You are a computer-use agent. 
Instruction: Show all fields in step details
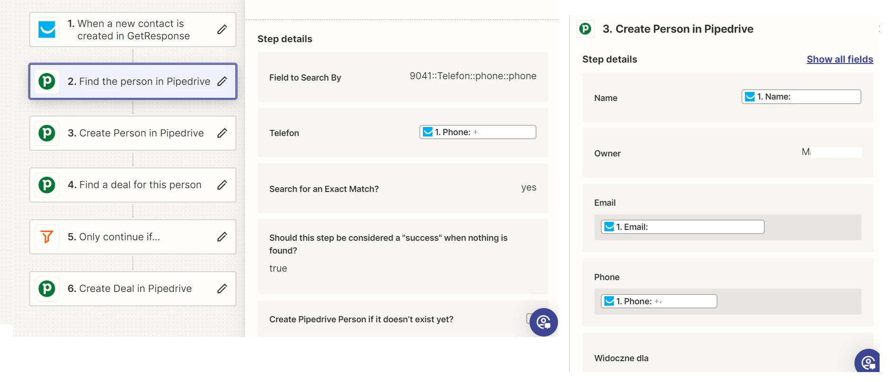click(839, 59)
